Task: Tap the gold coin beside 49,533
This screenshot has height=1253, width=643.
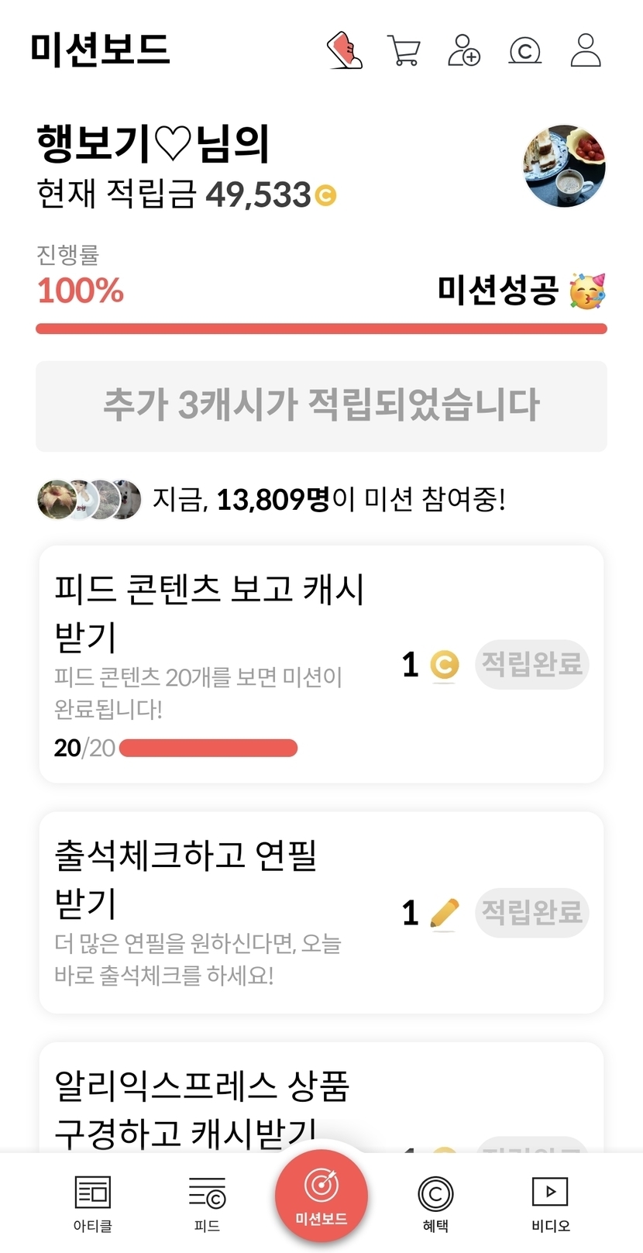Action: (x=326, y=195)
